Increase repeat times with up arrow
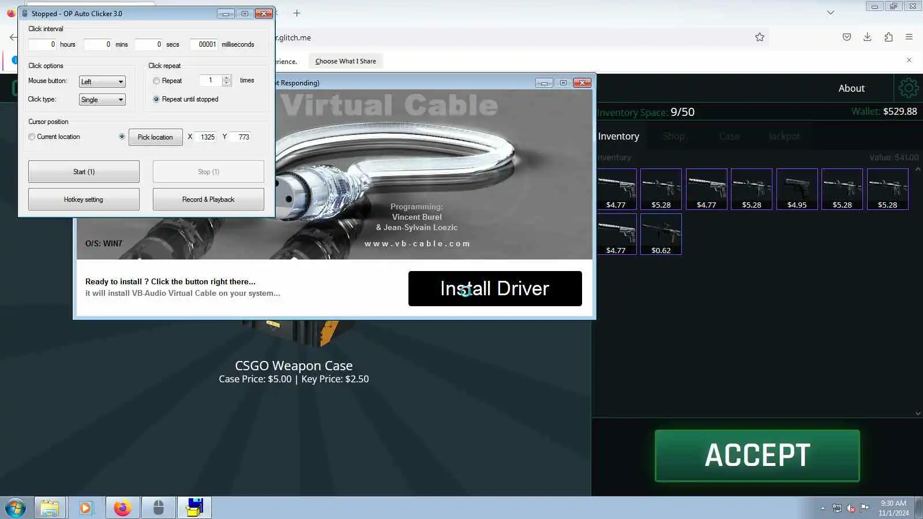Screen dimensions: 923x519 coord(227,78)
